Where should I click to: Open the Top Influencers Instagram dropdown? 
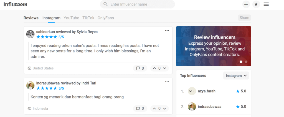[236, 76]
